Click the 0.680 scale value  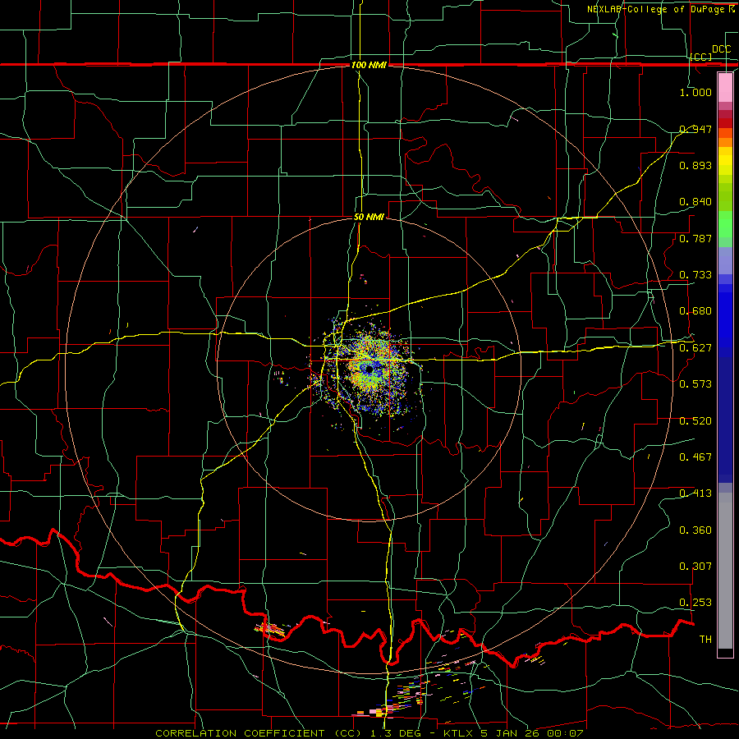click(x=695, y=310)
